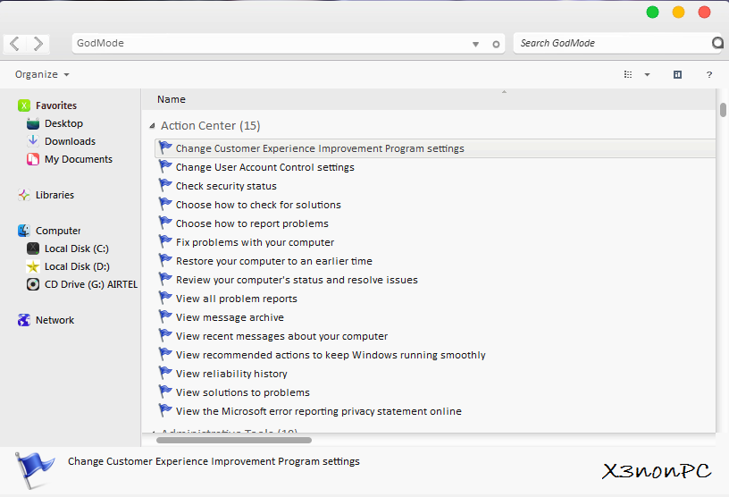The width and height of the screenshot is (729, 497).
Task: Go back with the left arrow
Action: [14, 44]
